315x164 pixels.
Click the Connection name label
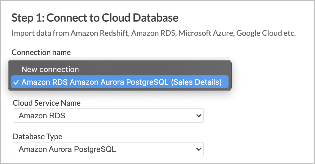point(41,52)
